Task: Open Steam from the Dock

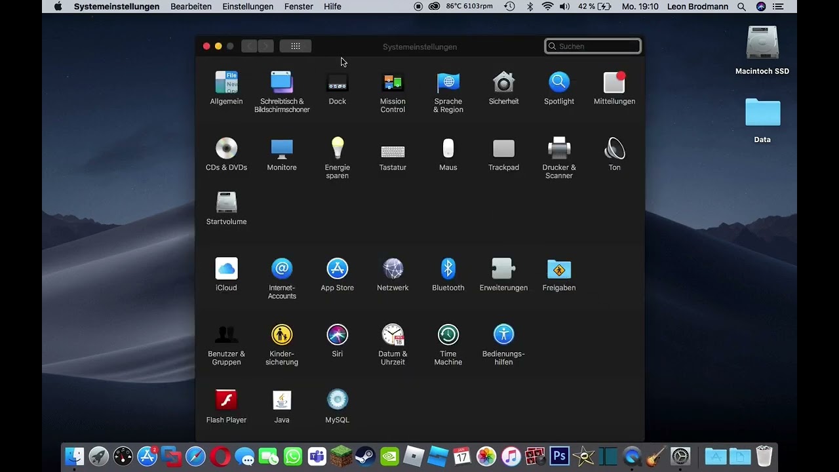Action: [365, 456]
